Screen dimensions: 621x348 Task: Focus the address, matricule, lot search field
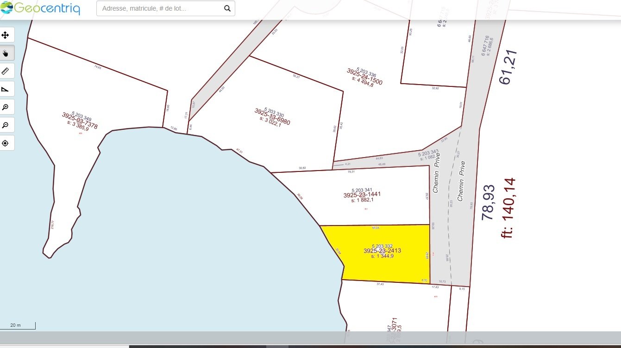pos(160,8)
